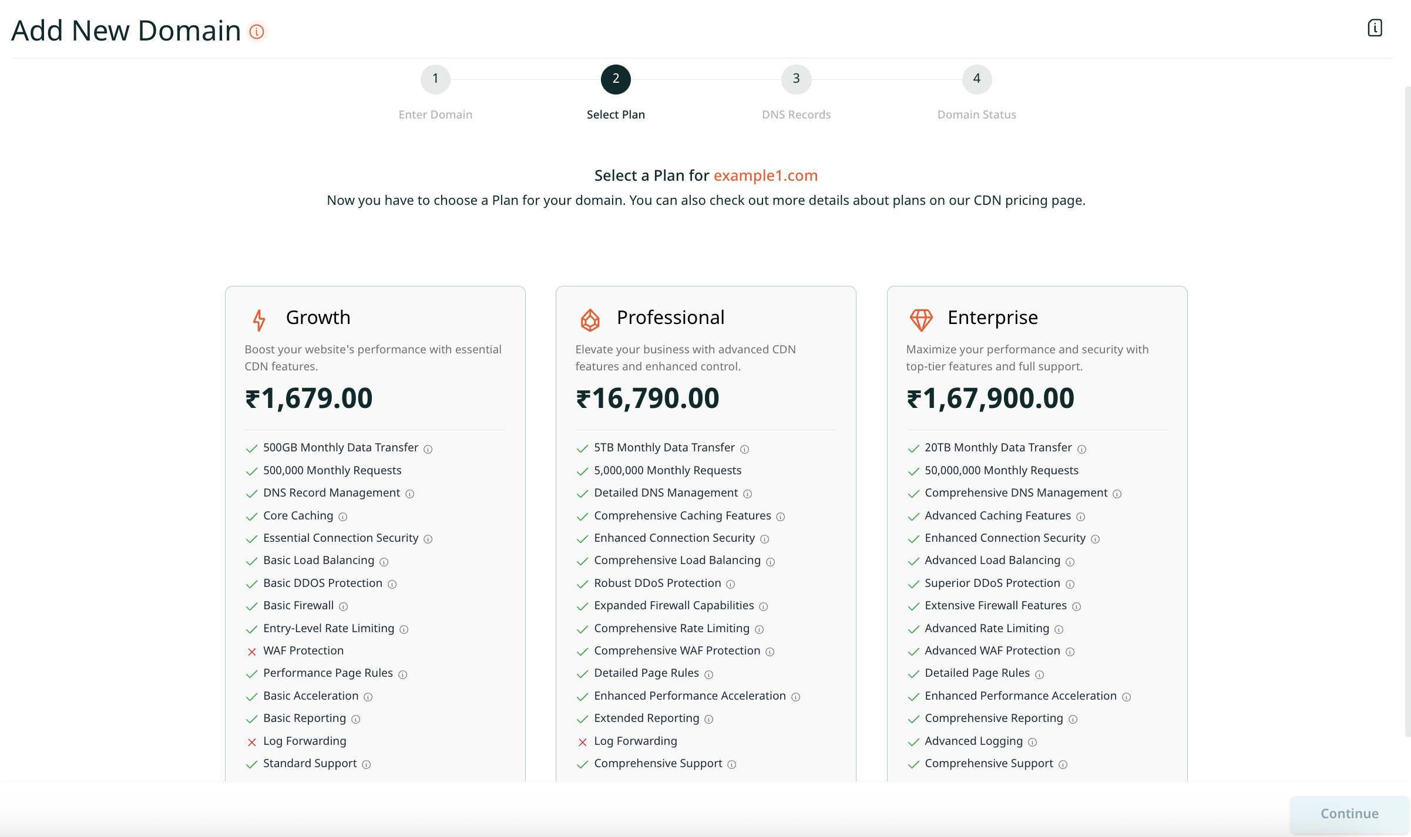Image resolution: width=1411 pixels, height=837 pixels.
Task: Go to step 3 DNS Records
Action: pyautogui.click(x=796, y=79)
